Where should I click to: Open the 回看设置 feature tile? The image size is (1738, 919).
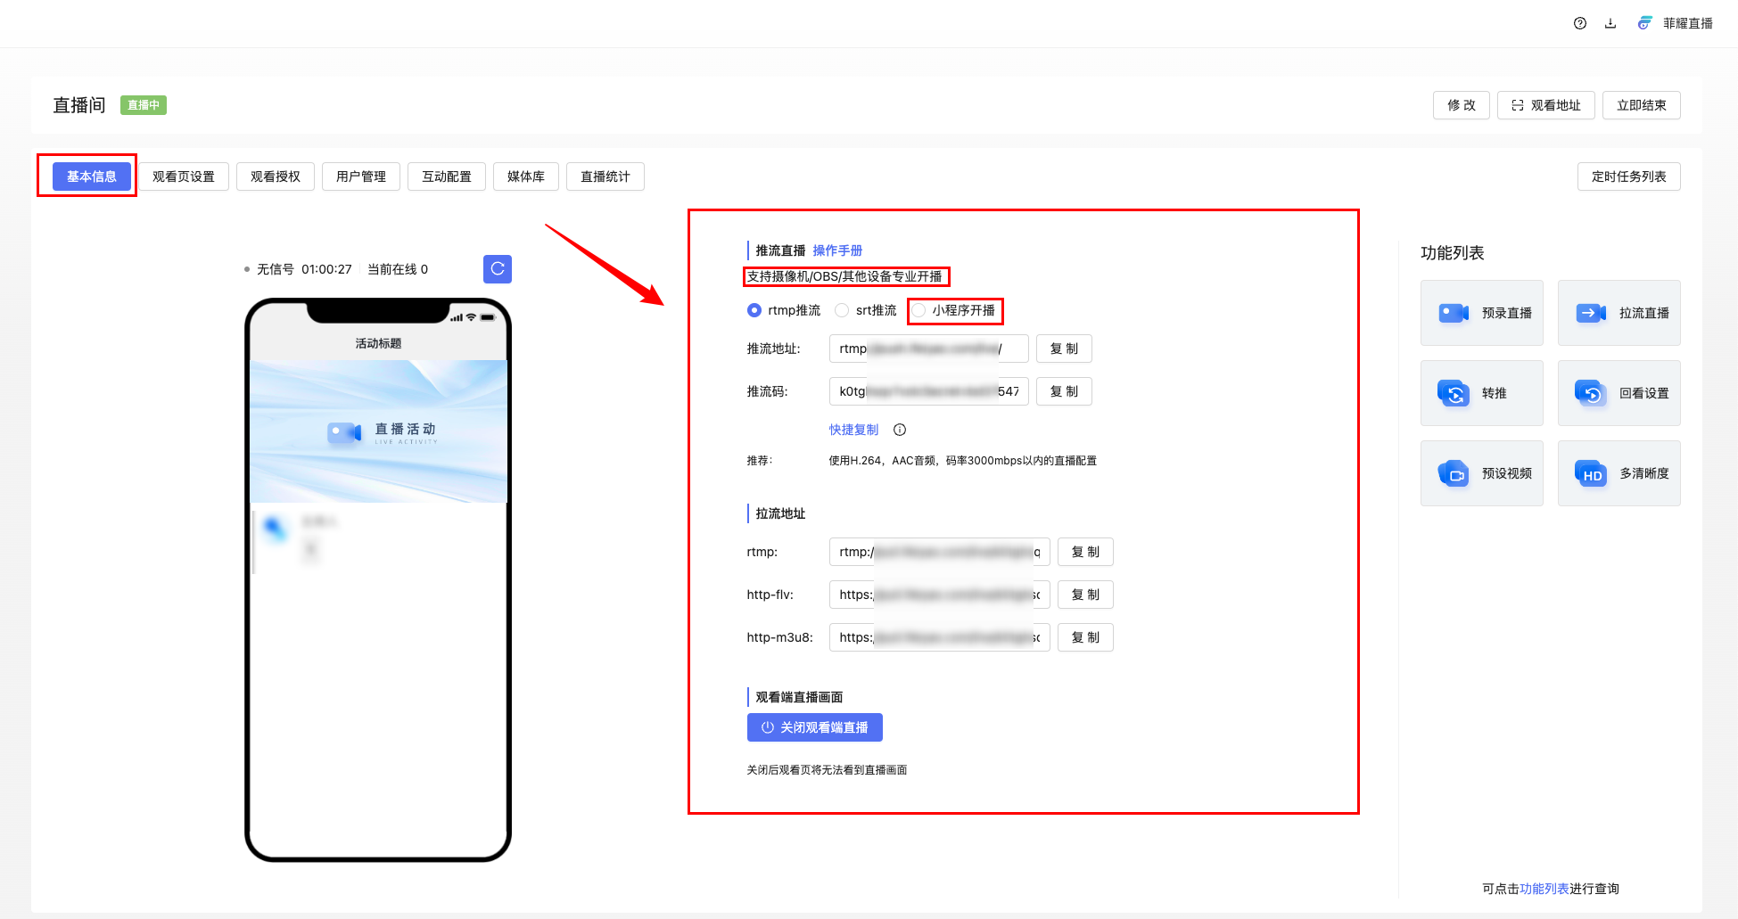[1619, 393]
